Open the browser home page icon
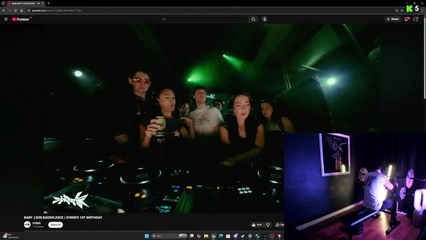The height and width of the screenshot is (240, 426). [x=22, y=10]
